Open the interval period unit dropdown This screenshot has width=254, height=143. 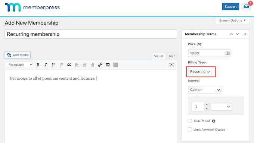coord(221,107)
